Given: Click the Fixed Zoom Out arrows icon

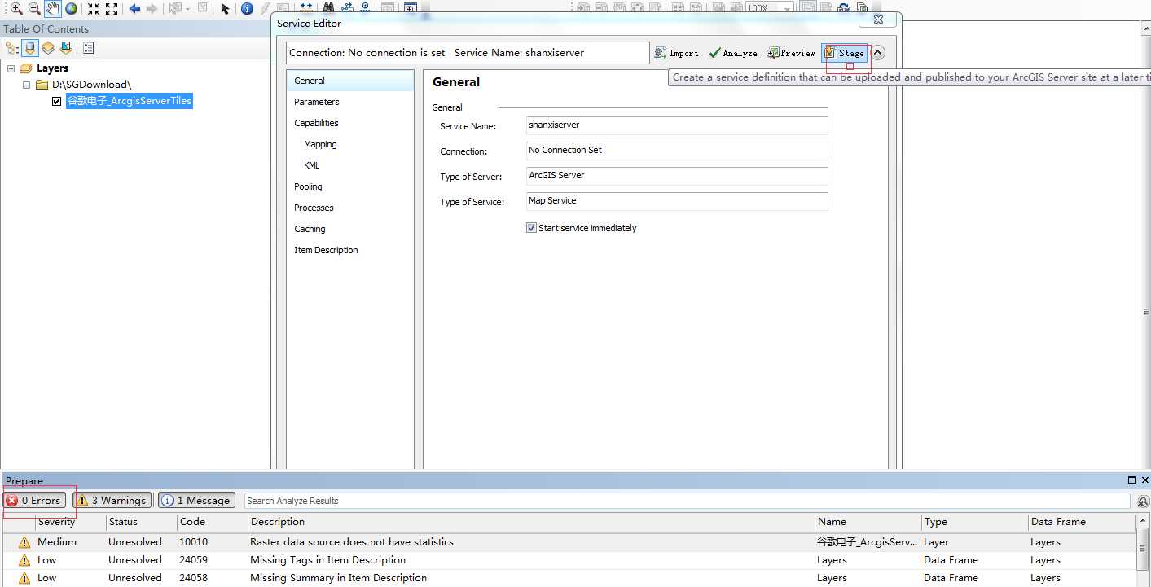Looking at the screenshot, I should click(x=112, y=9).
